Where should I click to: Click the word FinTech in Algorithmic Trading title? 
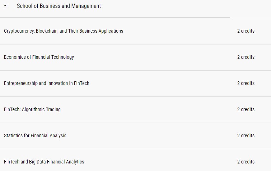[x=12, y=110]
